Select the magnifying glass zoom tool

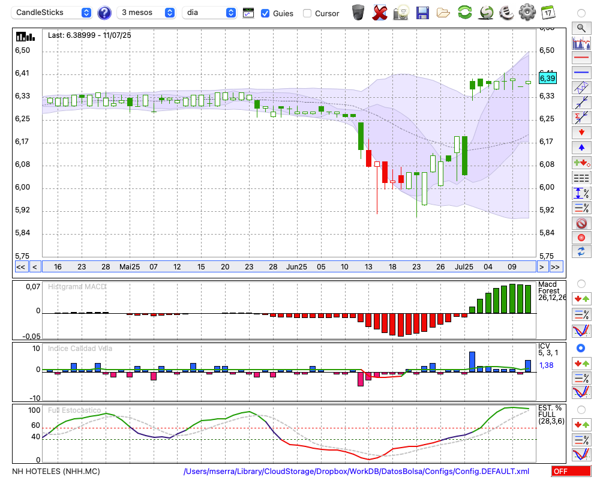pyautogui.click(x=581, y=28)
